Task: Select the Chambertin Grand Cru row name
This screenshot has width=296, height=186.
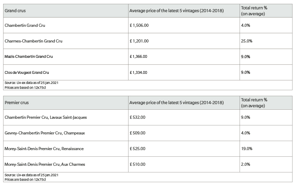Action: click(x=25, y=25)
